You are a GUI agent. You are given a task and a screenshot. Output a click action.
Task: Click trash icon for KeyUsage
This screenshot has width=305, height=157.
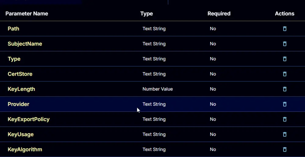285,134
